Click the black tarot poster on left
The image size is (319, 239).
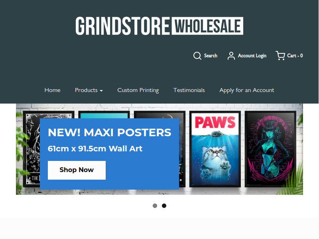pos(32,149)
